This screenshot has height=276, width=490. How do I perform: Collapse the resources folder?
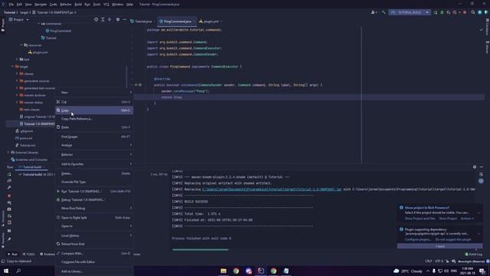point(21,45)
